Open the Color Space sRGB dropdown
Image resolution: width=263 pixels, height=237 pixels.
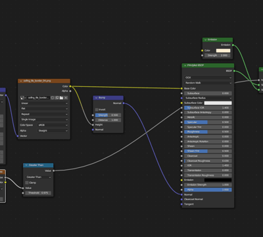[53, 125]
